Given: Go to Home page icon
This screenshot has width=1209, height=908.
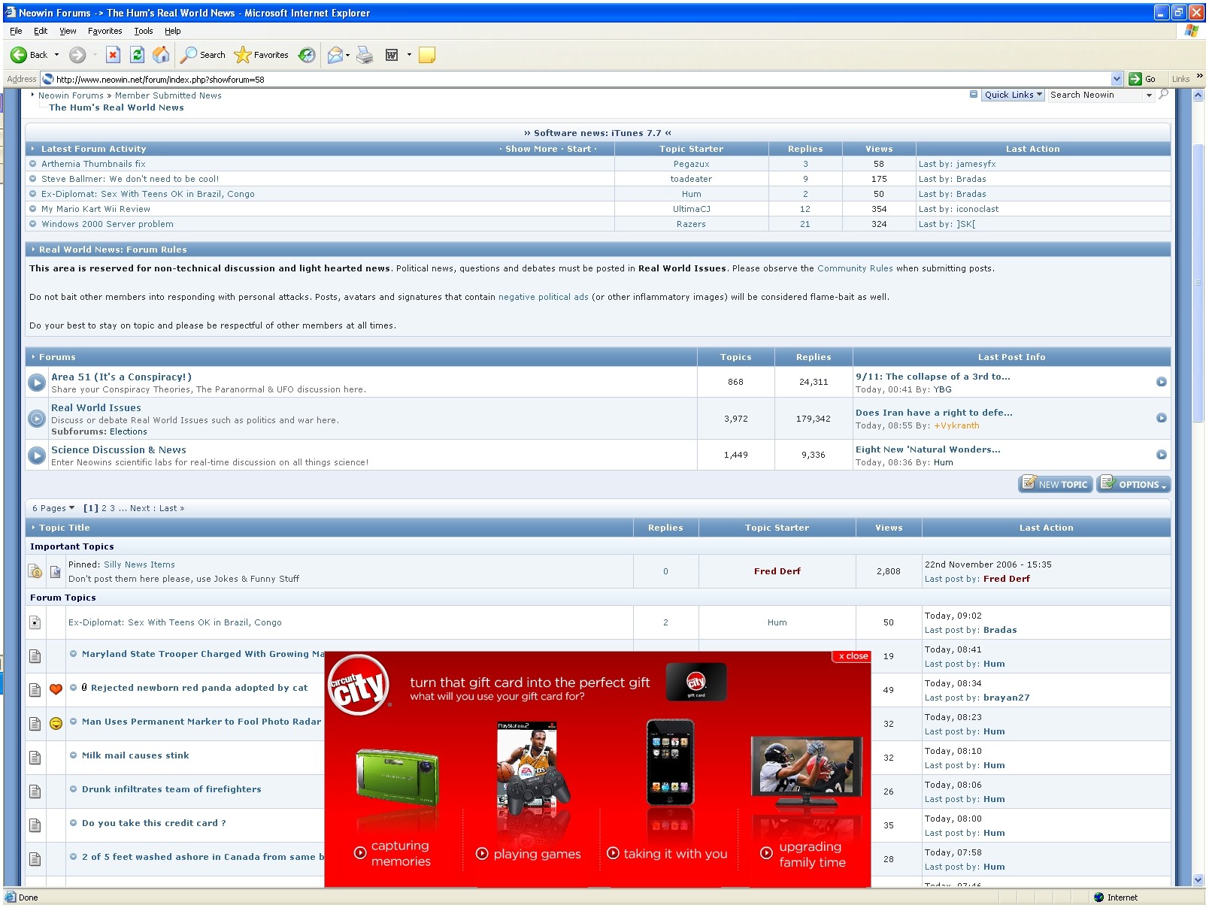Looking at the screenshot, I should click(x=161, y=55).
